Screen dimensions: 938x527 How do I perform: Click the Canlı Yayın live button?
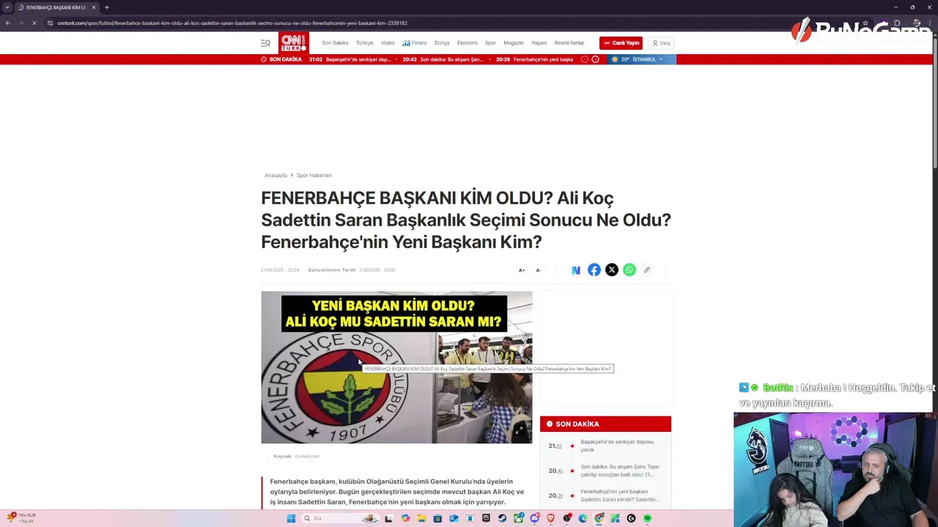point(621,43)
